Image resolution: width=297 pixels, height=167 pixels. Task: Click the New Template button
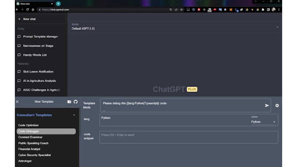[x=44, y=101]
